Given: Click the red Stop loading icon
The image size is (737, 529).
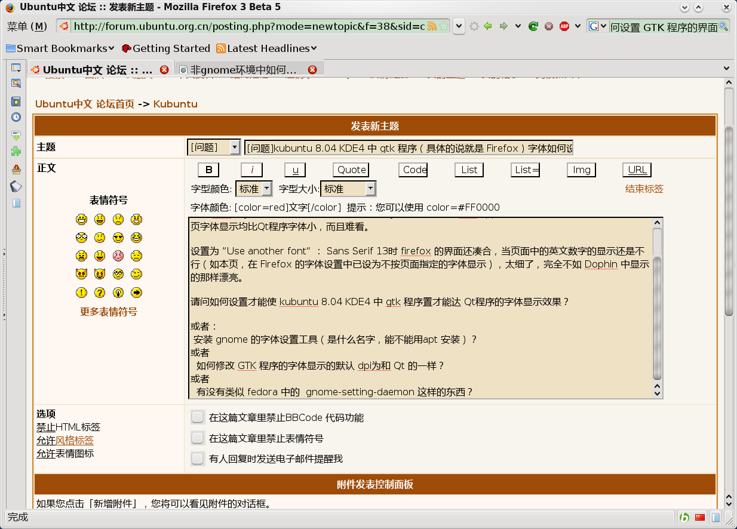Looking at the screenshot, I should [x=549, y=26].
